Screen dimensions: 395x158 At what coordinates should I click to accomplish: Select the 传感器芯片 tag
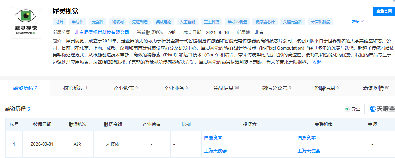pyautogui.click(x=265, y=22)
